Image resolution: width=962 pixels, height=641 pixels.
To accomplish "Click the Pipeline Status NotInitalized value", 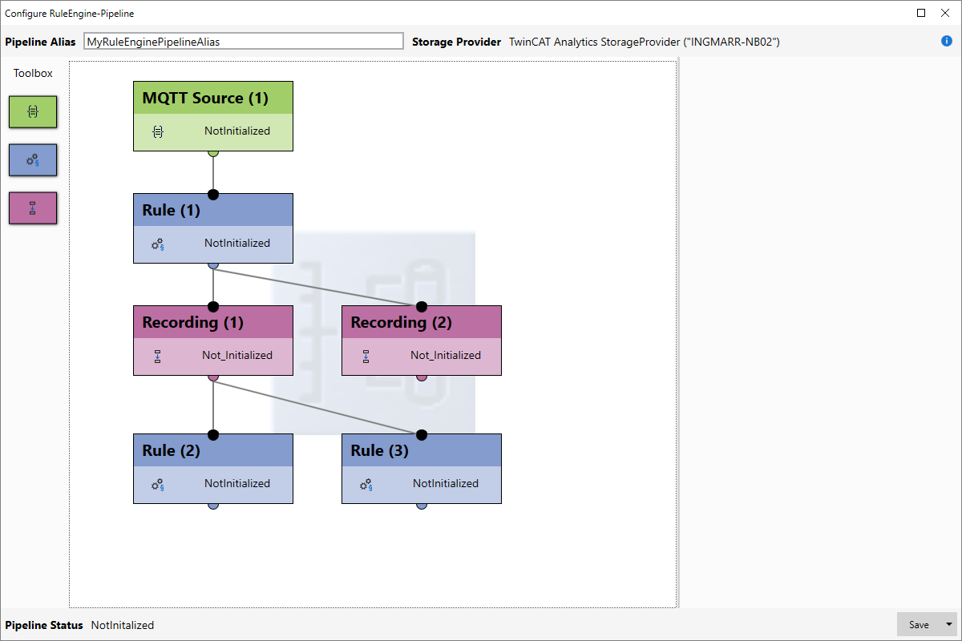I will pyautogui.click(x=123, y=625).
